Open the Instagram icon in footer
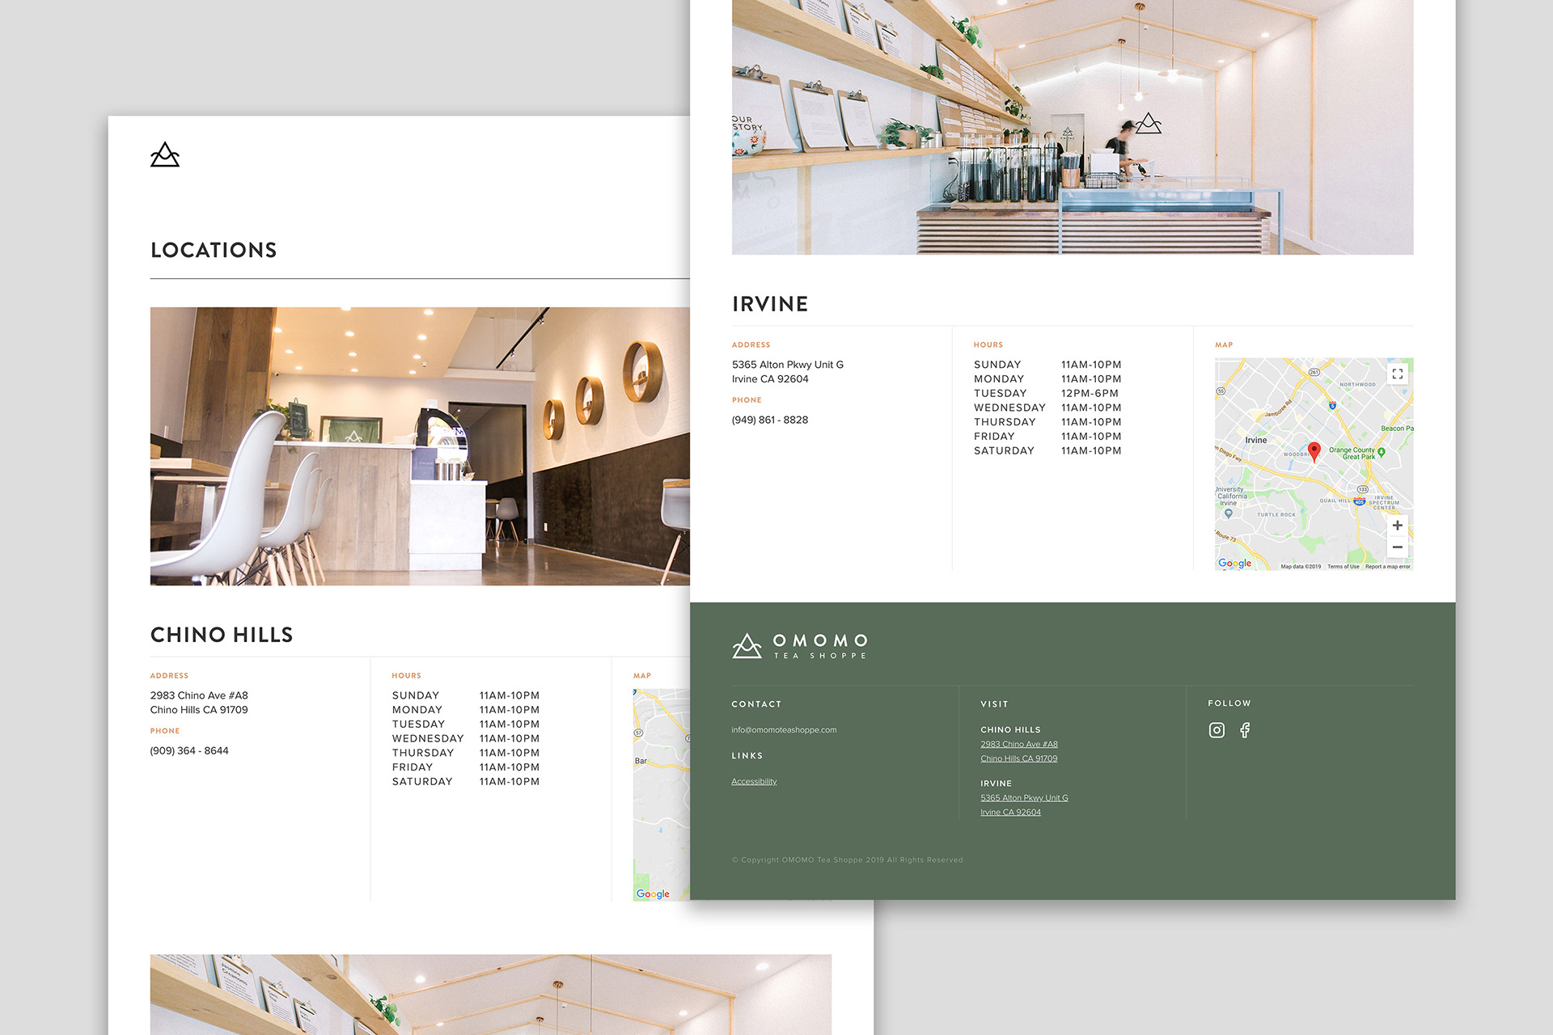1553x1035 pixels. point(1217,730)
